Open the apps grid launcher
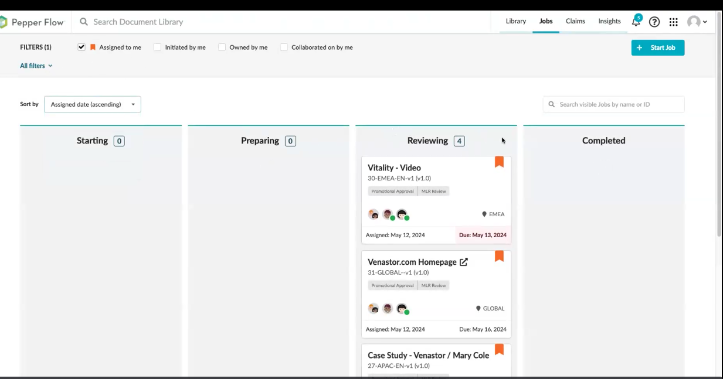 pyautogui.click(x=674, y=22)
